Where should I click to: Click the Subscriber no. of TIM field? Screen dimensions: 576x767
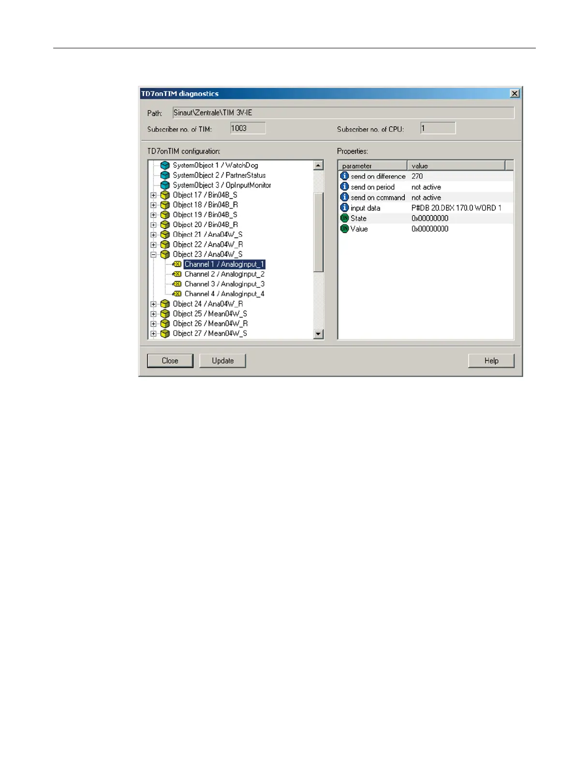(x=248, y=128)
